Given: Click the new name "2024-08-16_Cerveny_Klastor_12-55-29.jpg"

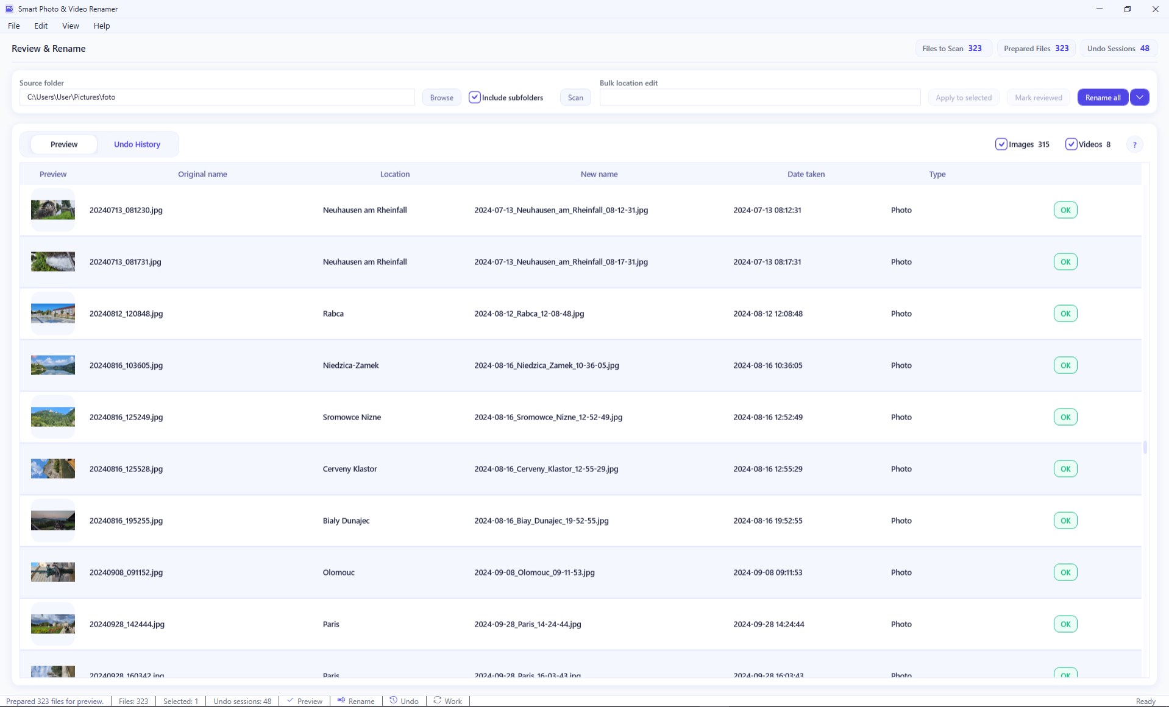Looking at the screenshot, I should [x=547, y=469].
